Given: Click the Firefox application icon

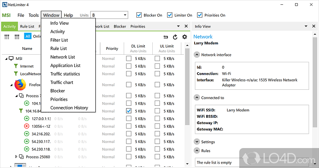Looking at the screenshot, I should click(x=20, y=85).
